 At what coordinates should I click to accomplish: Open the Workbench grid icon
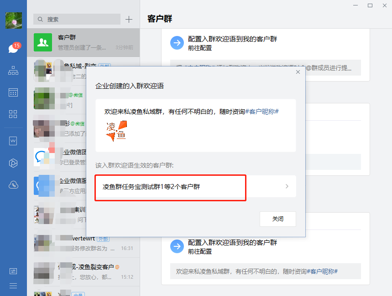(13, 114)
